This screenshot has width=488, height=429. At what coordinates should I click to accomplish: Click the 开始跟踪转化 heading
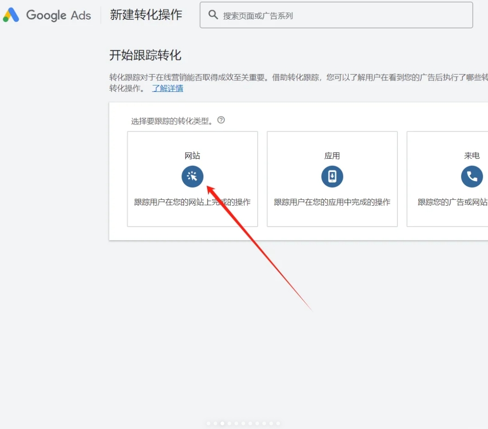coord(145,56)
